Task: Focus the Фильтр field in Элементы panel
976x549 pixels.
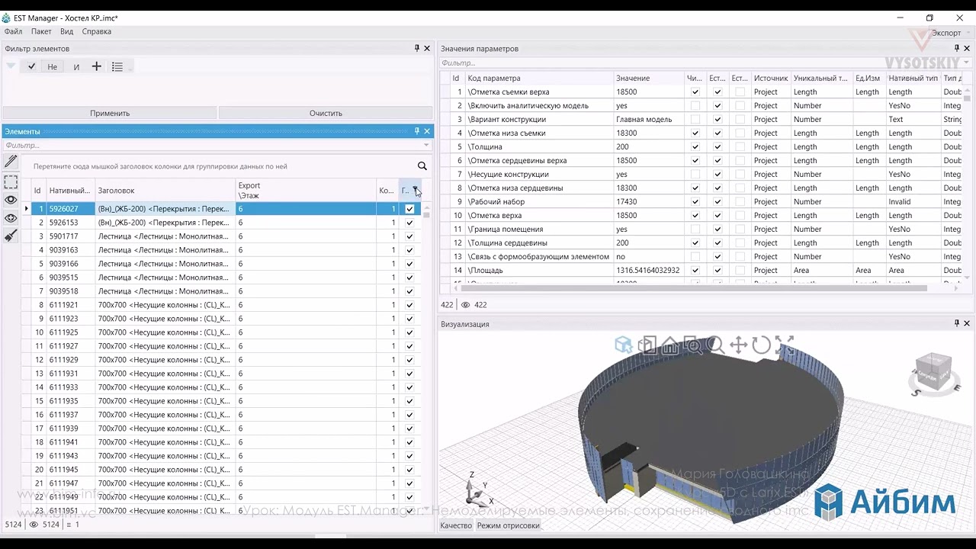Action: [213, 145]
